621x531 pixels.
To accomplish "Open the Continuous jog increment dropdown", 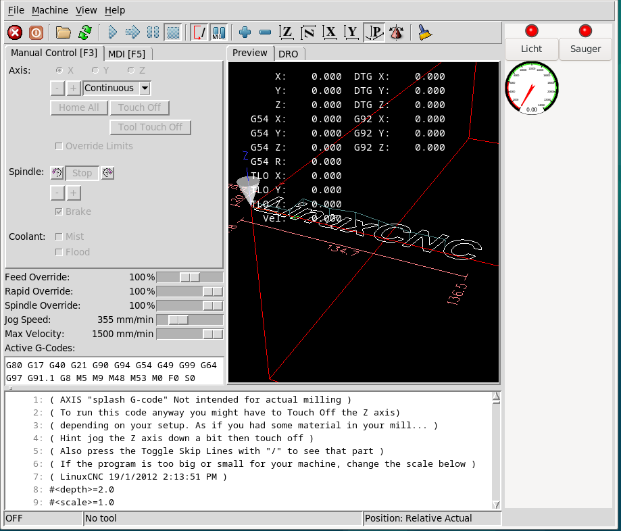I will tap(145, 88).
